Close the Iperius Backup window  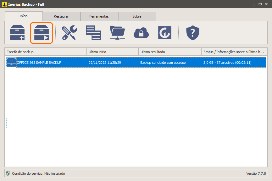pyautogui.click(x=266, y=4)
